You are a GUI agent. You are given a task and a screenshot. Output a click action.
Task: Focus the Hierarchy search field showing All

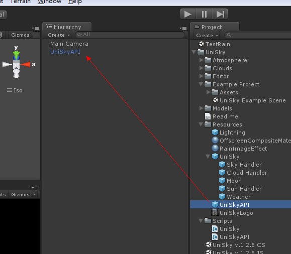[130, 35]
